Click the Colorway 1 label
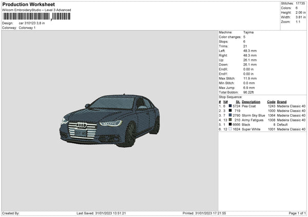 (x=27, y=28)
